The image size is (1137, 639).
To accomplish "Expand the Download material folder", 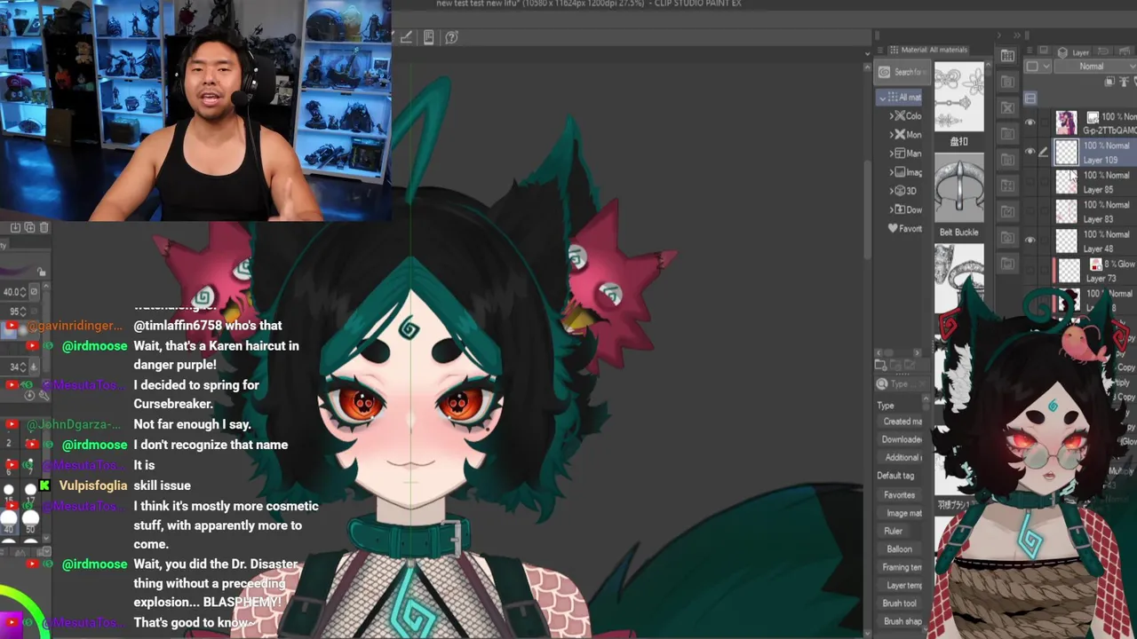I will [x=892, y=209].
